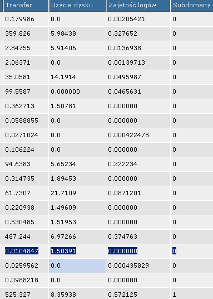This screenshot has width=213, height=299.
Task: Click the log size value 0.0495987
Action: [x=125, y=77]
